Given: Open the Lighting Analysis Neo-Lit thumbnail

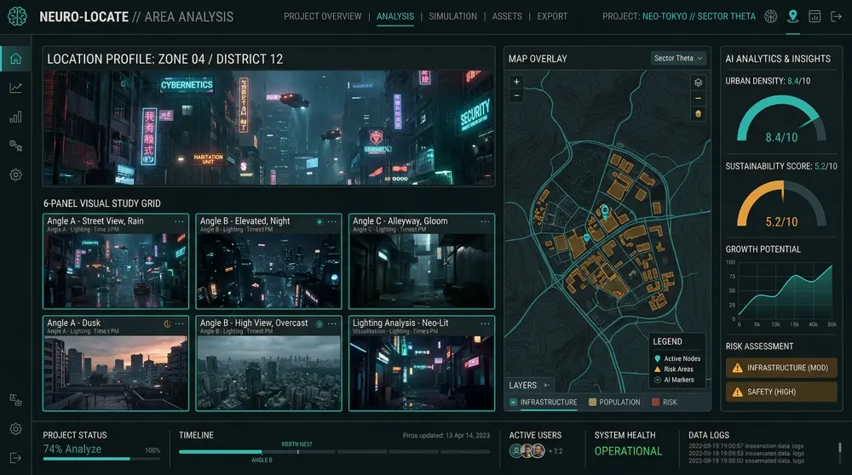Looking at the screenshot, I should (x=422, y=372).
